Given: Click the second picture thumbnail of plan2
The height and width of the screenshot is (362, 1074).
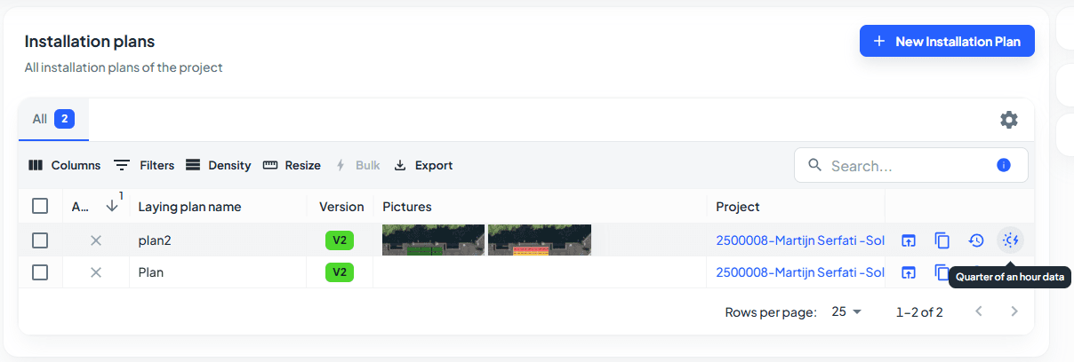Looking at the screenshot, I should coord(539,240).
